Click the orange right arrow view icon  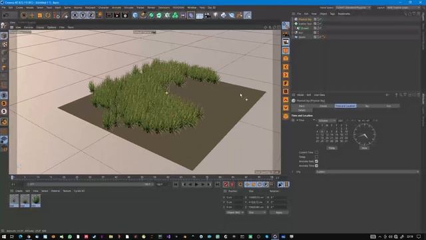286,75
